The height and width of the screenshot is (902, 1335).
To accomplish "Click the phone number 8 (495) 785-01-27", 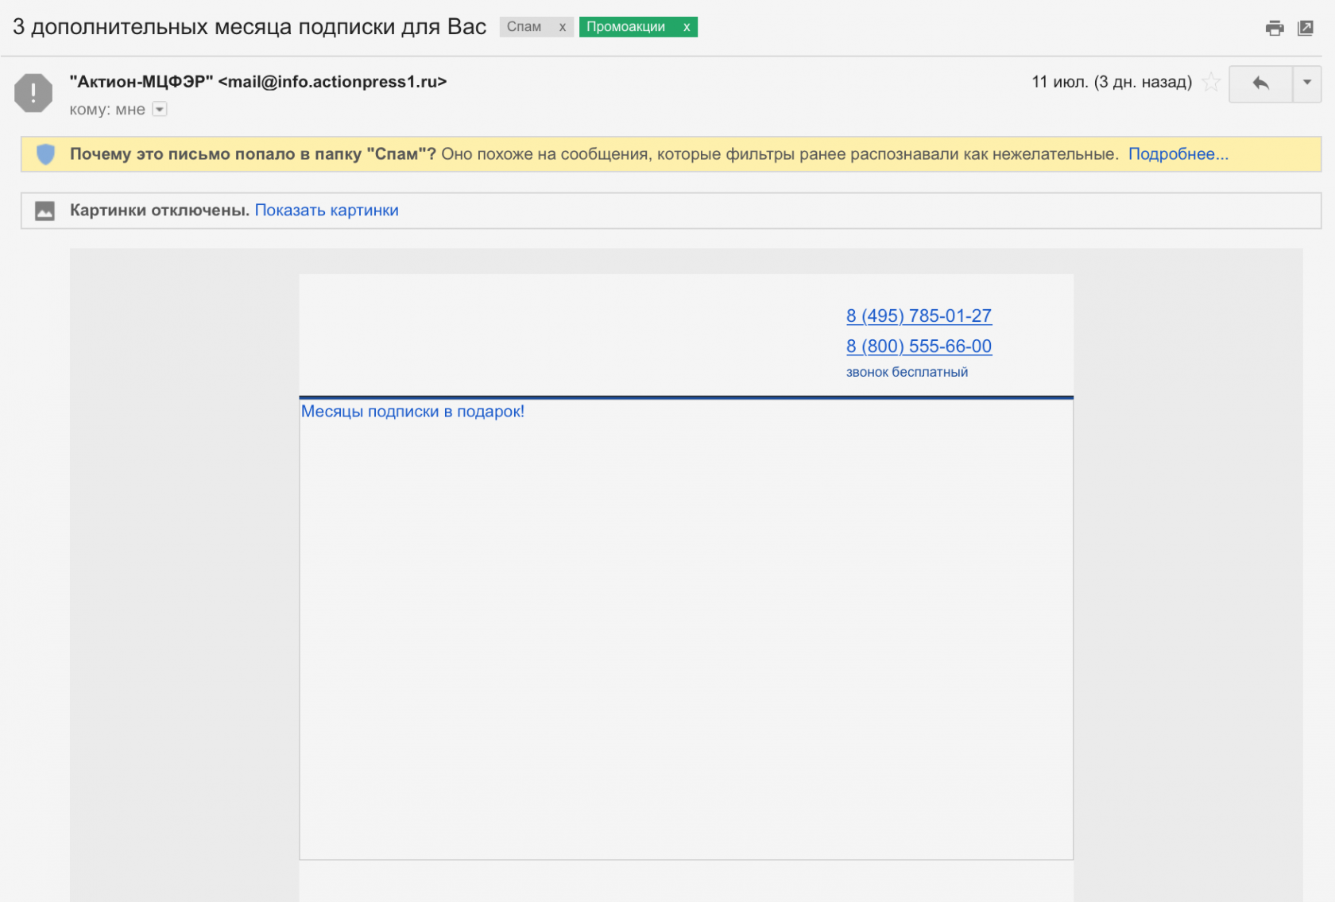I will click(x=919, y=316).
